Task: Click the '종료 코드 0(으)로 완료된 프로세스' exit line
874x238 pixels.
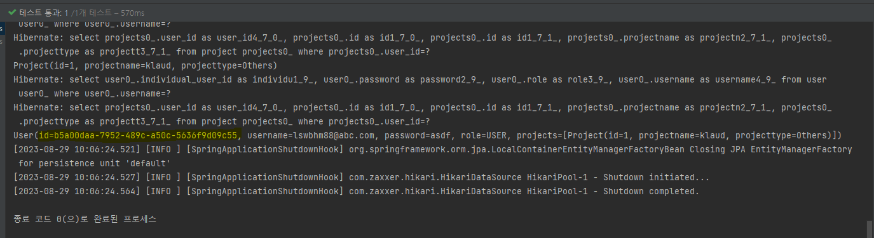Action: coord(85,219)
